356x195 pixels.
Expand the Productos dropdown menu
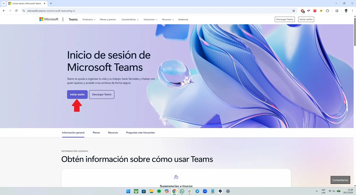tap(89, 20)
